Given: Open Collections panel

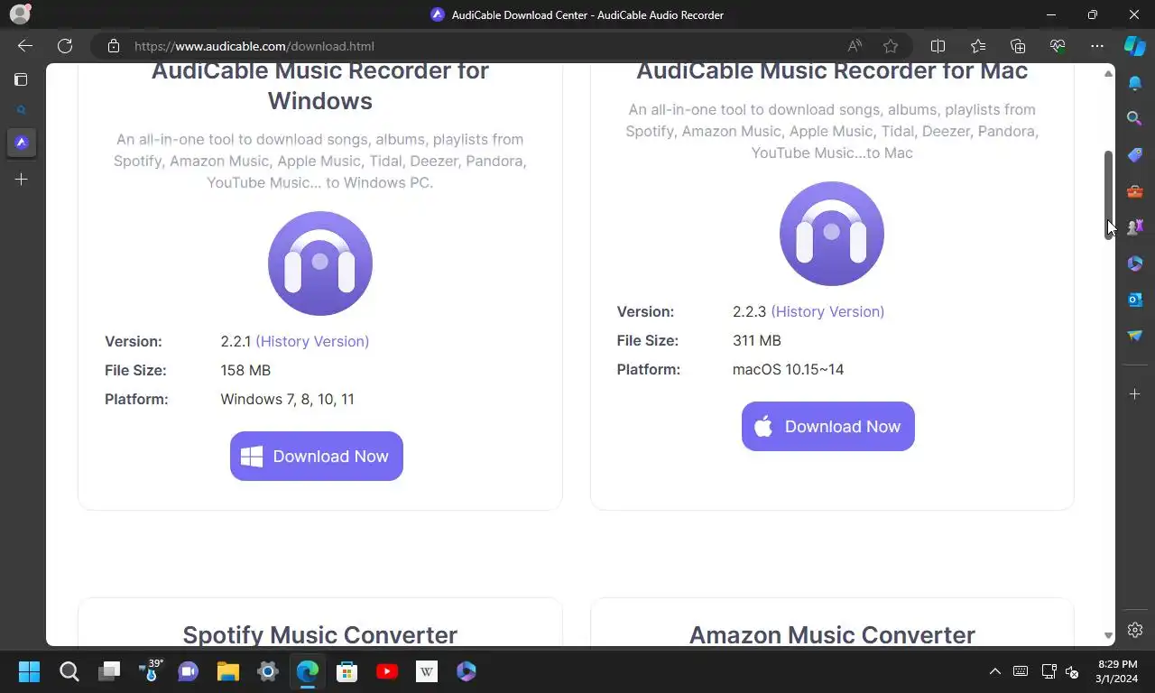Looking at the screenshot, I should click(x=1018, y=46).
